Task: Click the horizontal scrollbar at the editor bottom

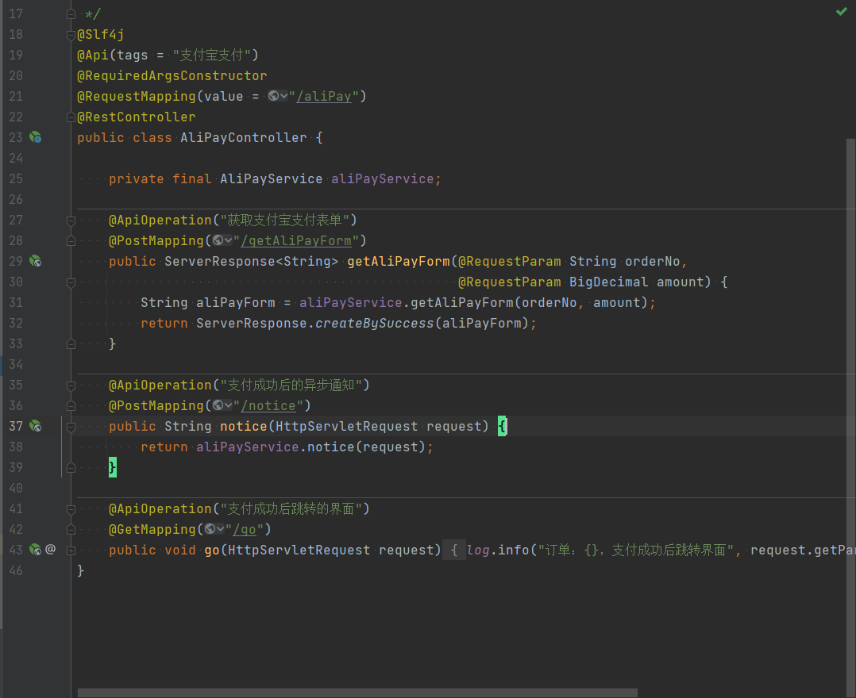Action: click(x=357, y=692)
